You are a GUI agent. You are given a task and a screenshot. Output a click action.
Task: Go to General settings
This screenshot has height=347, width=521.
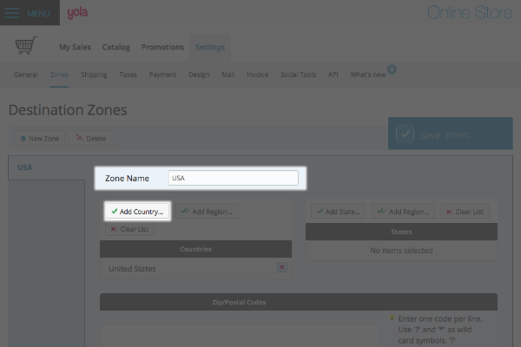[25, 75]
